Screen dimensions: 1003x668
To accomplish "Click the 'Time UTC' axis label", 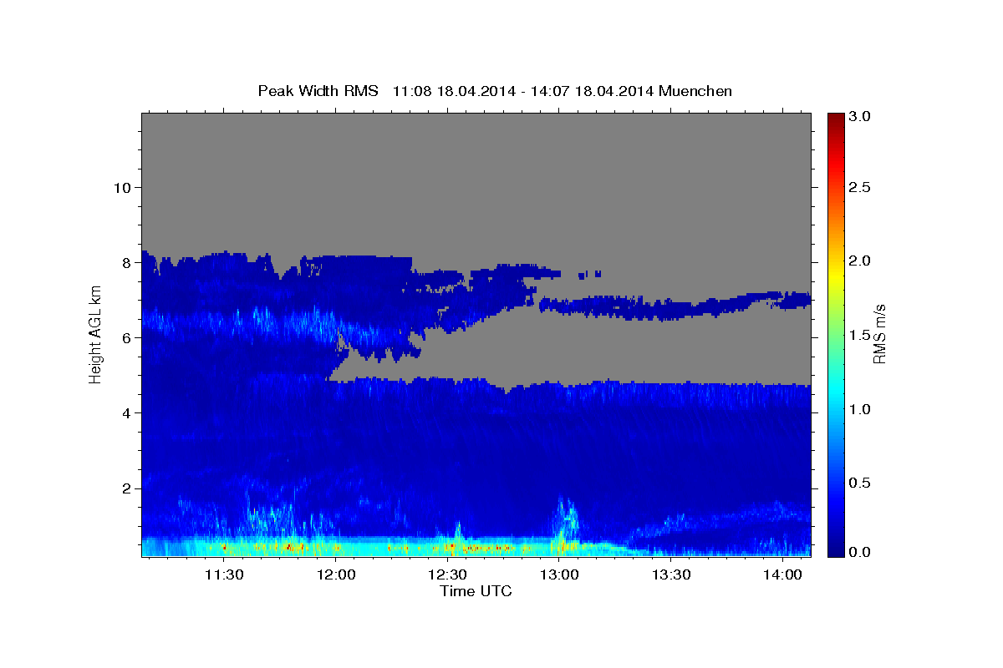I will pyautogui.click(x=476, y=592).
